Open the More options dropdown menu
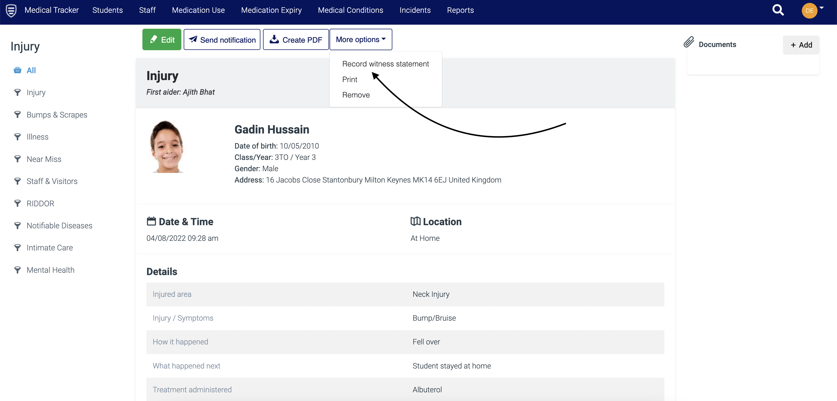Viewport: 837px width, 401px height. (361, 39)
